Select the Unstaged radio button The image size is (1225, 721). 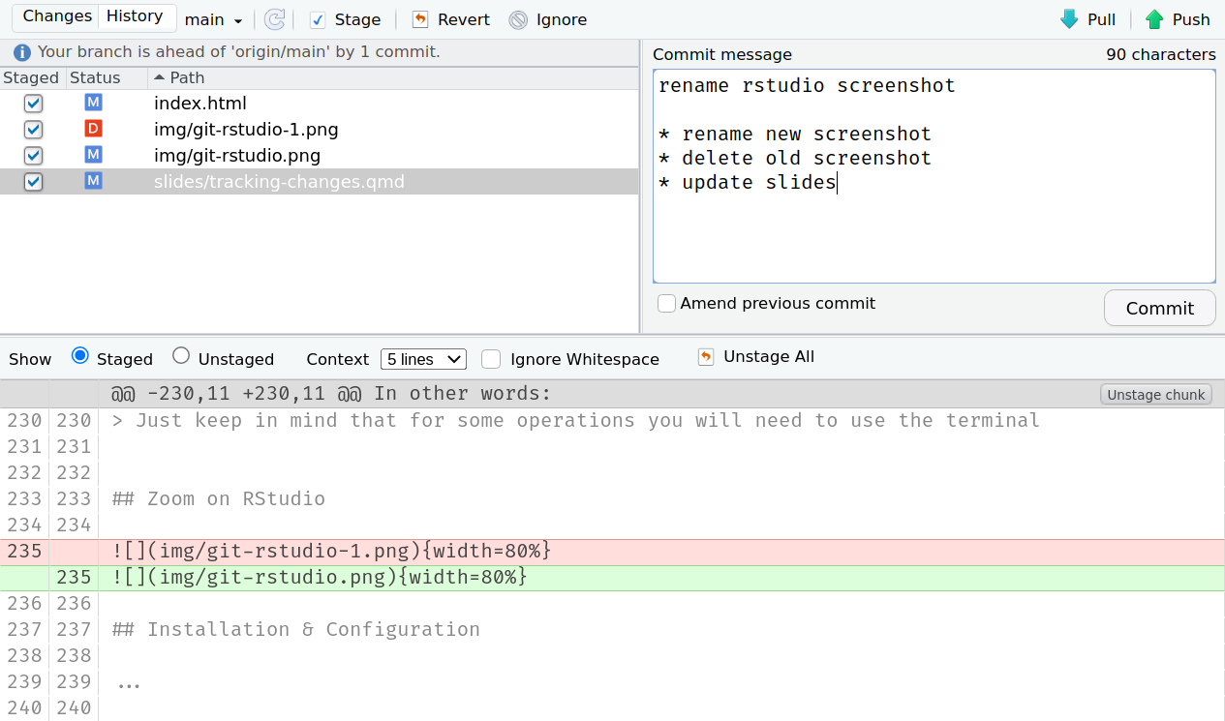click(x=181, y=356)
